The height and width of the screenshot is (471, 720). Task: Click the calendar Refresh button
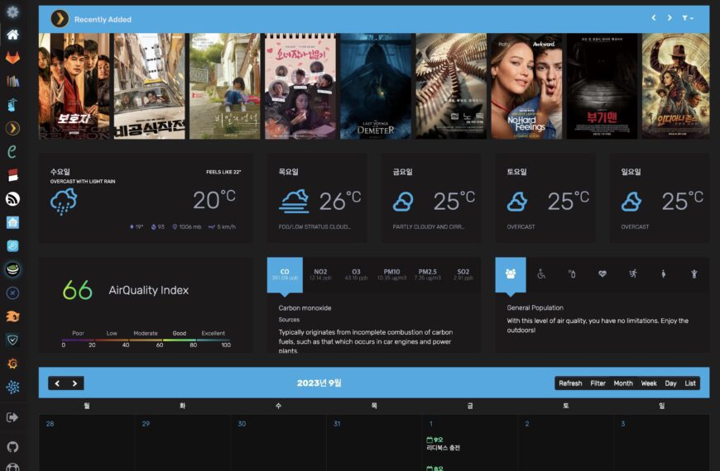pyautogui.click(x=570, y=383)
